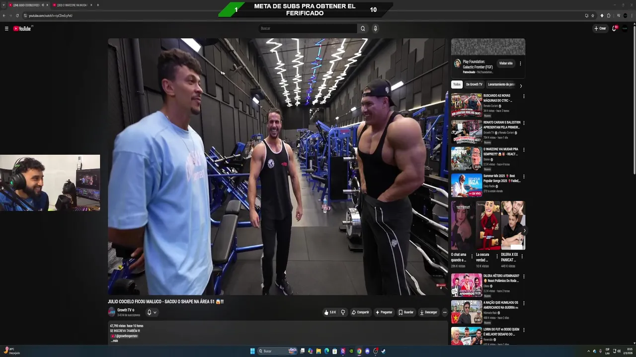This screenshot has height=357, width=636.
Task: Focus the Buscar search field
Action: pyautogui.click(x=308, y=28)
